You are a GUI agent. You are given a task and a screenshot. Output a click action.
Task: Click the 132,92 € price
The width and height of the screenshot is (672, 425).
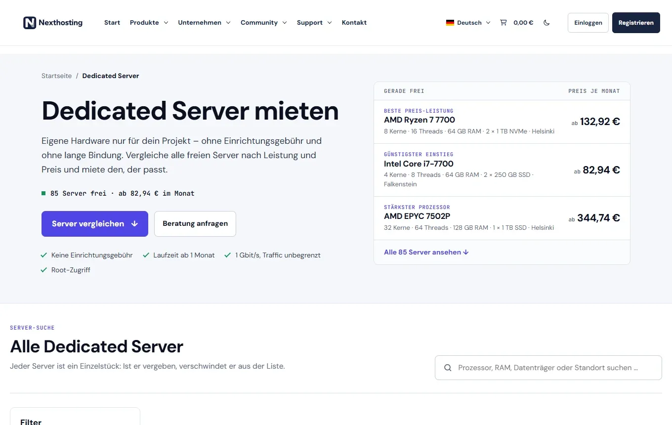tap(600, 122)
